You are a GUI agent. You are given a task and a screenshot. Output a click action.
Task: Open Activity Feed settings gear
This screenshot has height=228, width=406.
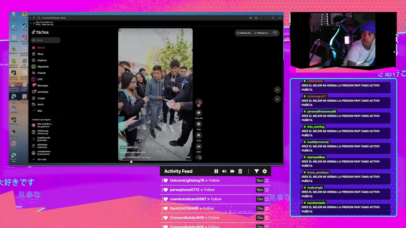(265, 171)
